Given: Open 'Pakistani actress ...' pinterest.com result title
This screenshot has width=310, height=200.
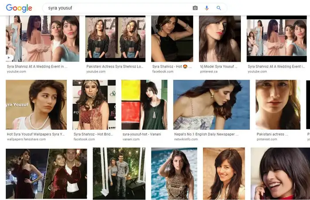Looking at the screenshot, I should [272, 134].
